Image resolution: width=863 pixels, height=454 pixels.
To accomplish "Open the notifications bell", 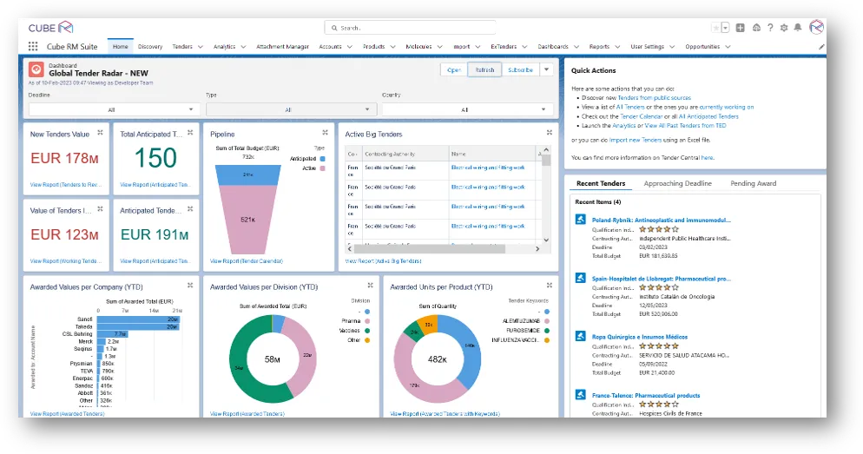I will 798,28.
